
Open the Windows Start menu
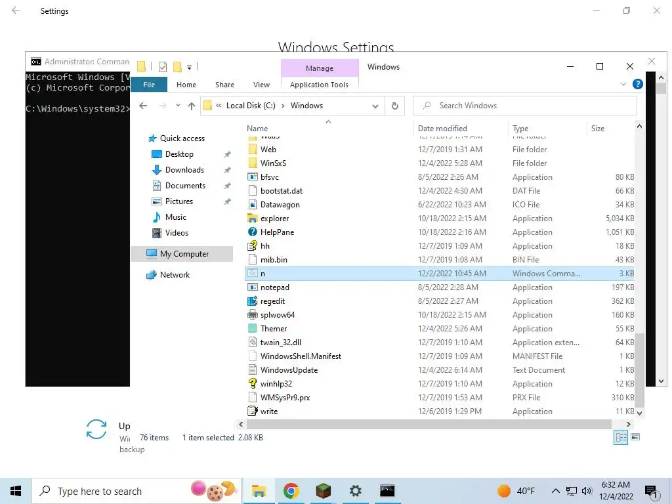pos(16,491)
